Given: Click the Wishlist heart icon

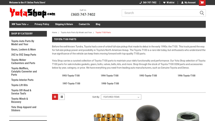Looking at the screenshot, I should tap(164, 3).
